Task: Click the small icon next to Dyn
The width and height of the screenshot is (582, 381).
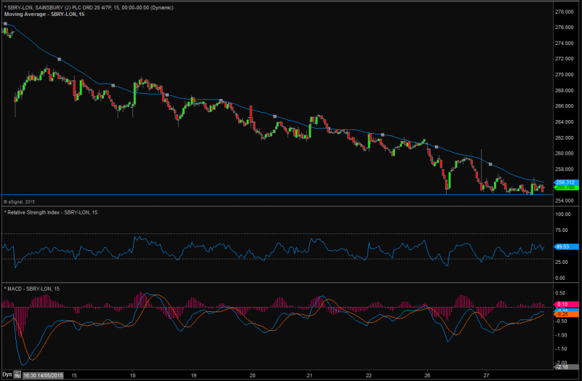Action: tap(18, 375)
